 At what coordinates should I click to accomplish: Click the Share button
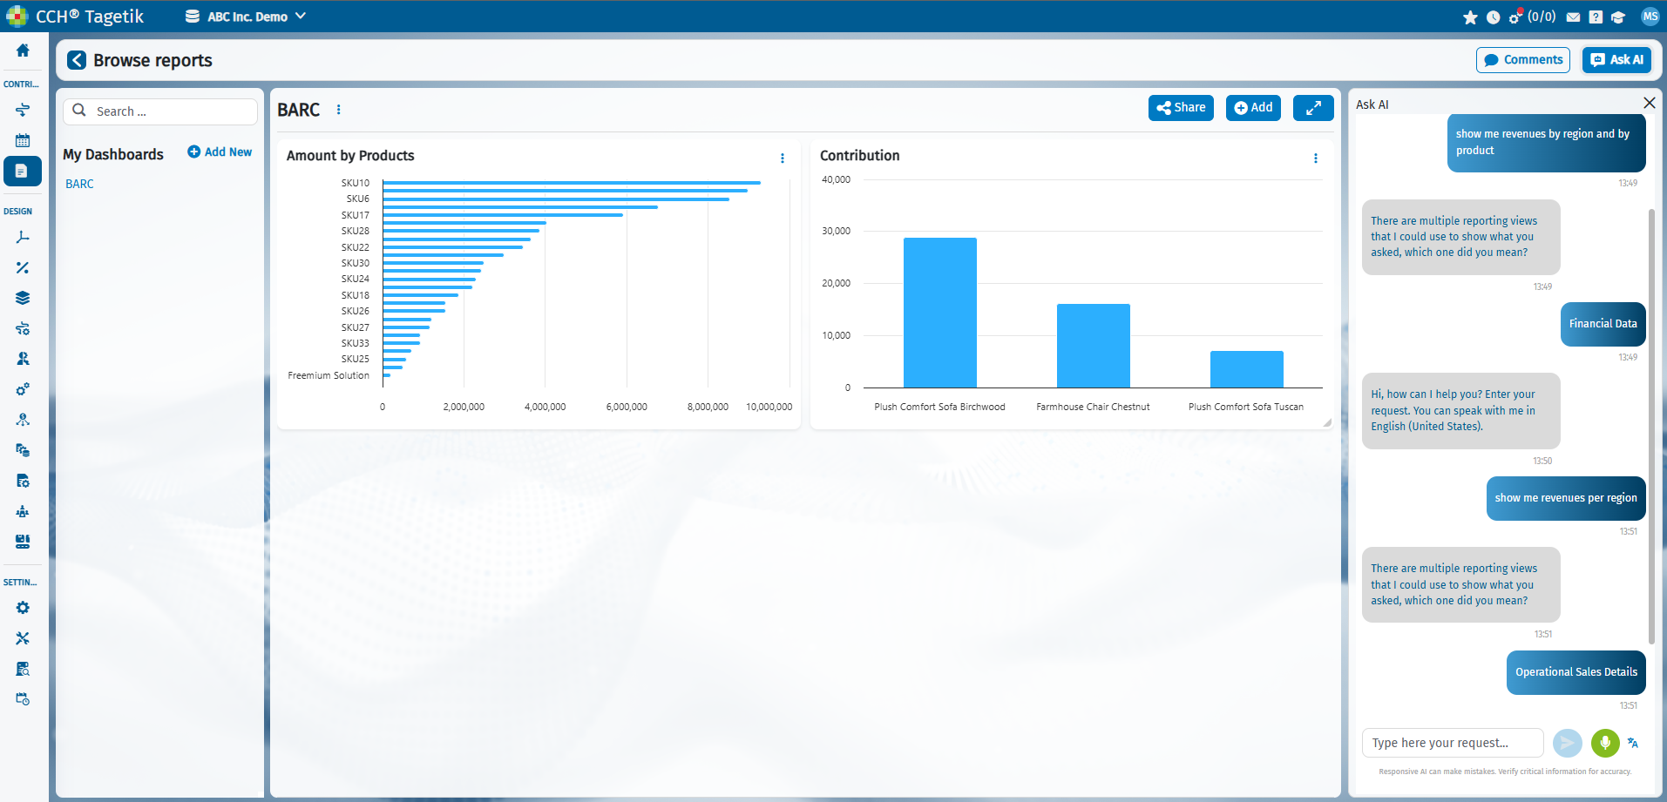tap(1181, 108)
